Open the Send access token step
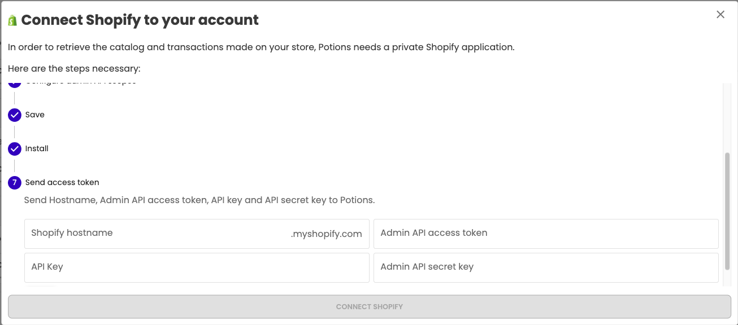738x325 pixels. pyautogui.click(x=62, y=182)
